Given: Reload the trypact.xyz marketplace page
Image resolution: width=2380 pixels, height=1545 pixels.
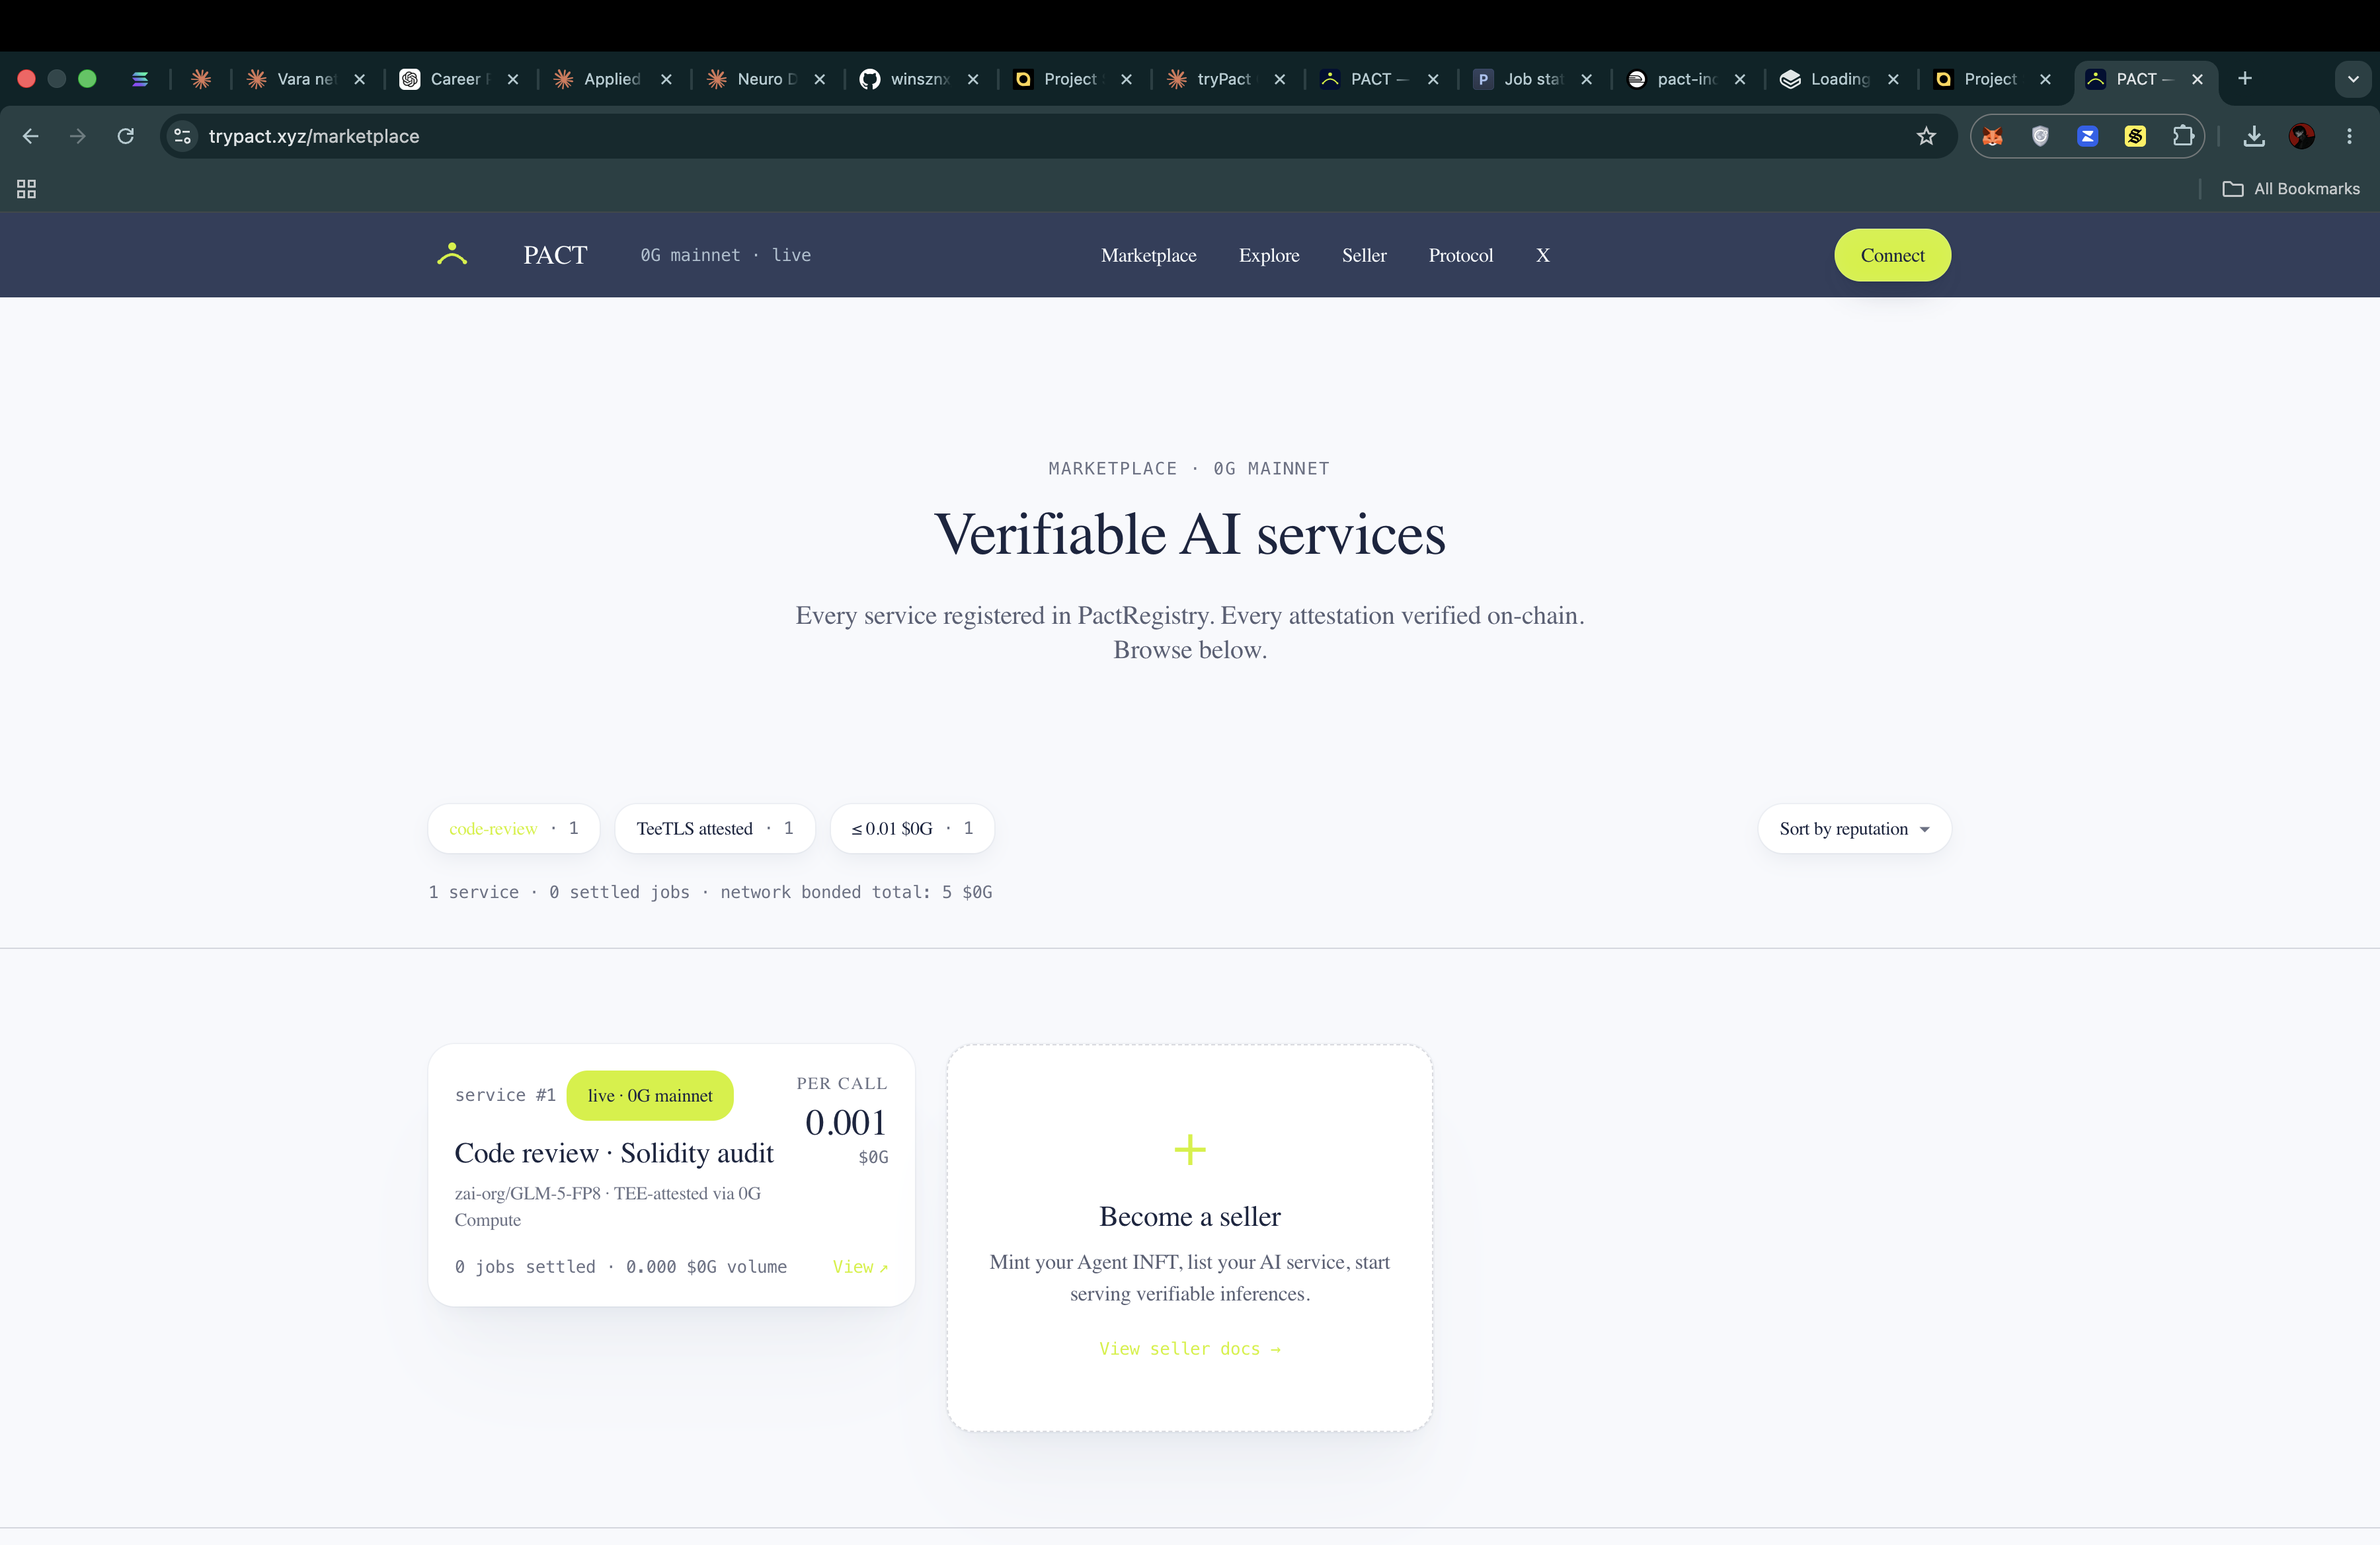Looking at the screenshot, I should click(126, 136).
